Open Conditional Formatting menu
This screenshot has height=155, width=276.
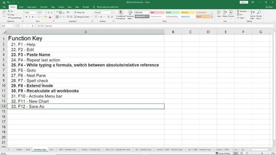coord(121,15)
